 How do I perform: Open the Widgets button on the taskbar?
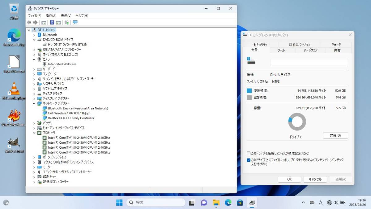tap(6, 202)
